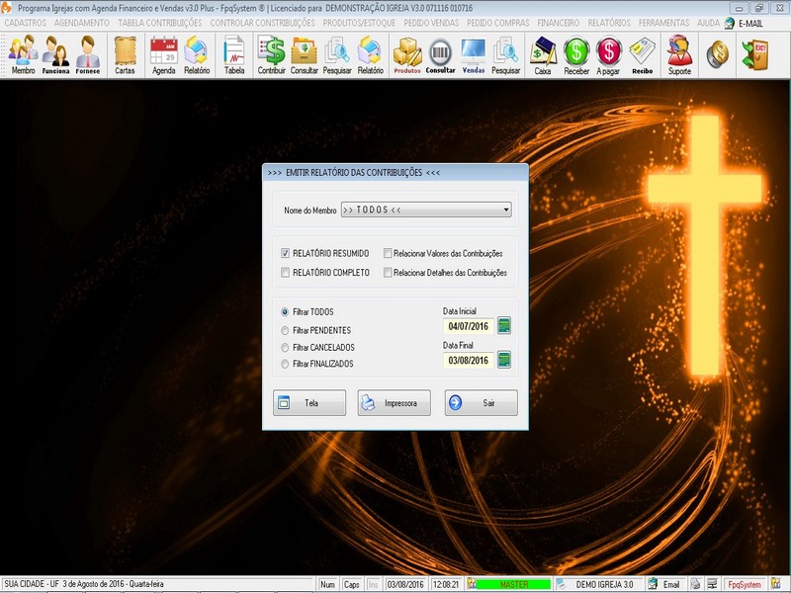The height and width of the screenshot is (593, 791).
Task: Open the Relatório icon beside Agenda
Action: coord(197,55)
